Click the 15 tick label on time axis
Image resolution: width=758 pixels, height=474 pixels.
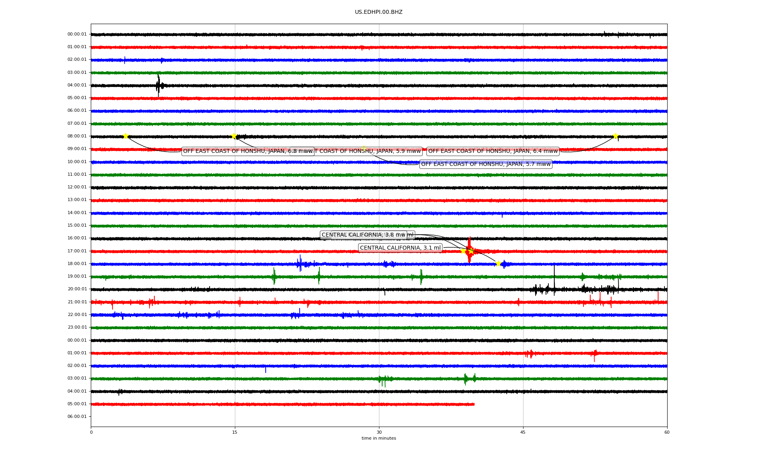235,432
